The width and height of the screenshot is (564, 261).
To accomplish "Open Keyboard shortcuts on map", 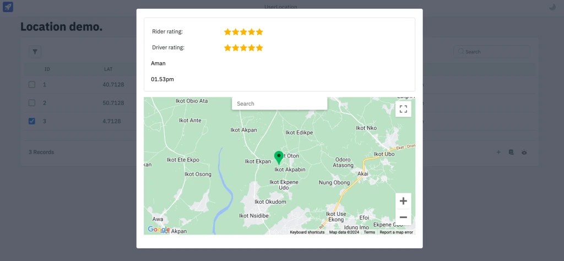I will point(307,232).
